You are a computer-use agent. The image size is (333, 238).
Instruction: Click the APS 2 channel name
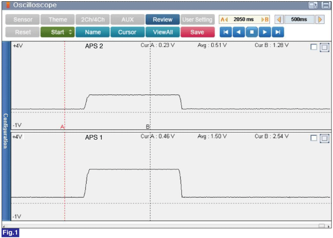[94, 46]
